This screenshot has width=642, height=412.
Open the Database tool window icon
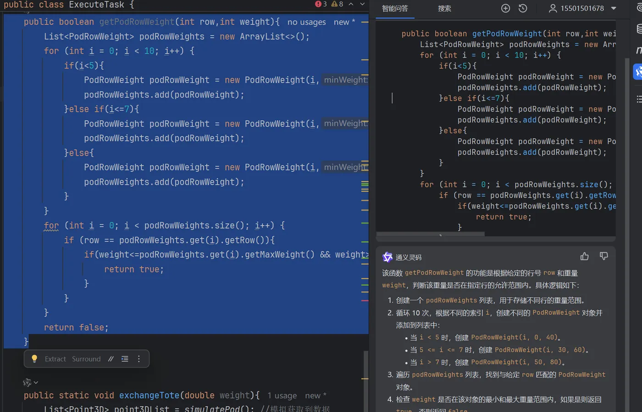639,29
